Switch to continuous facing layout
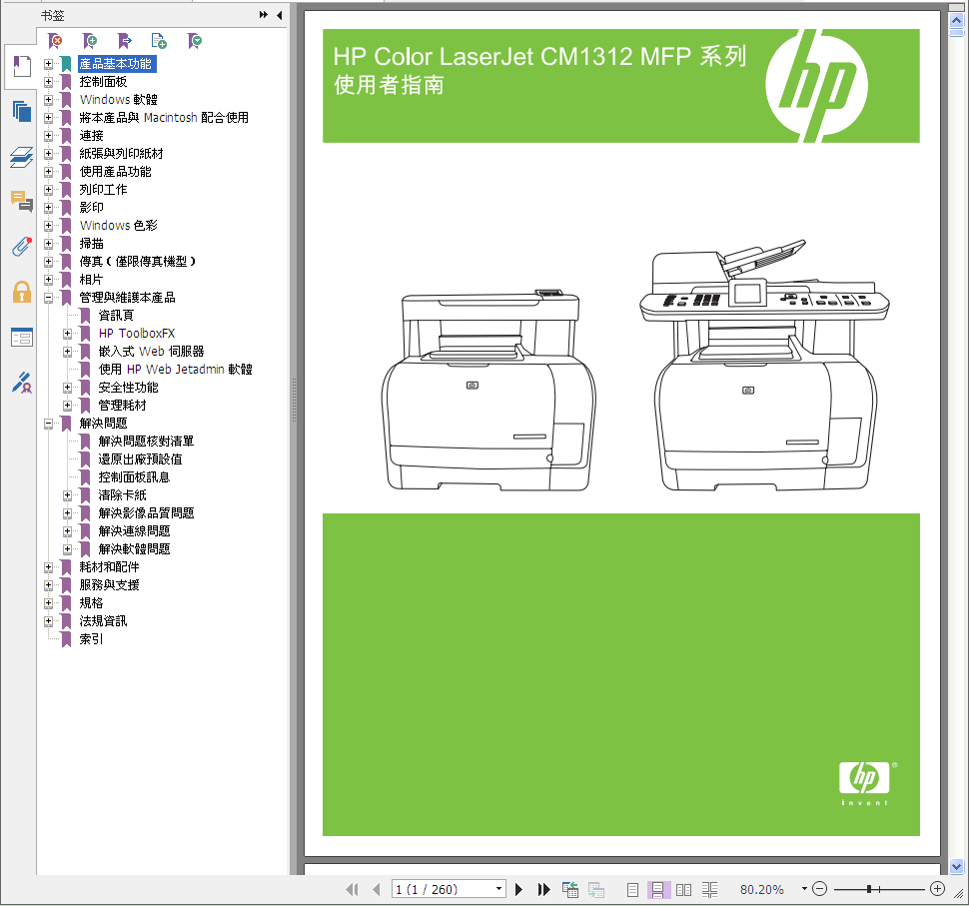 (709, 890)
